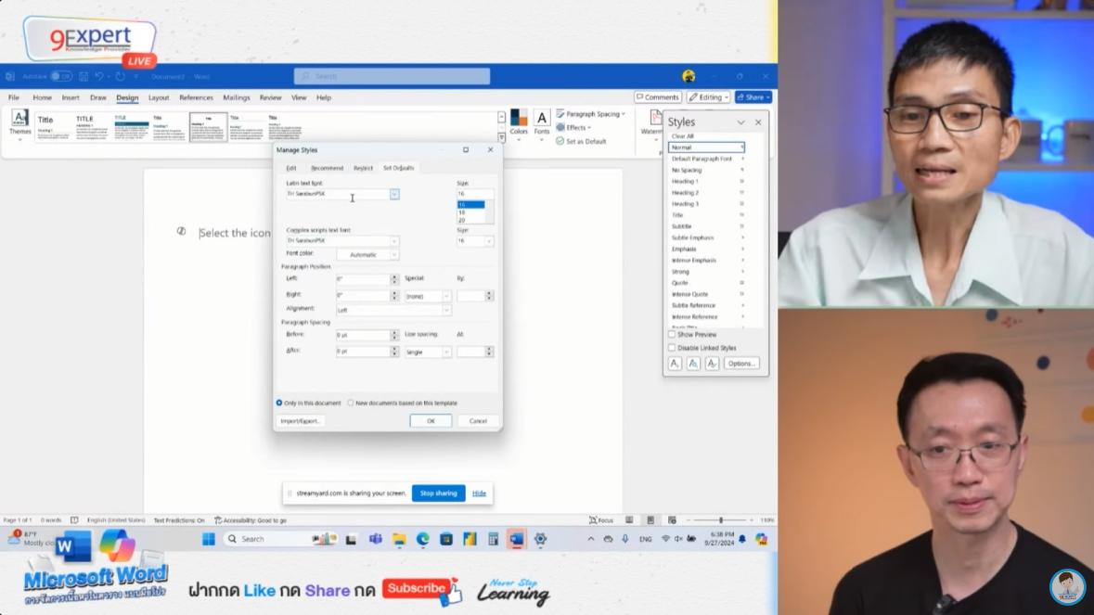Expand the Latin text font dropdown
The image size is (1094, 615).
394,194
